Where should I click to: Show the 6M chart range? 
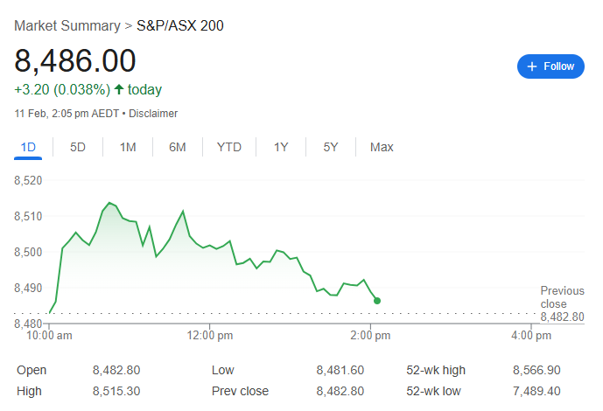point(178,147)
